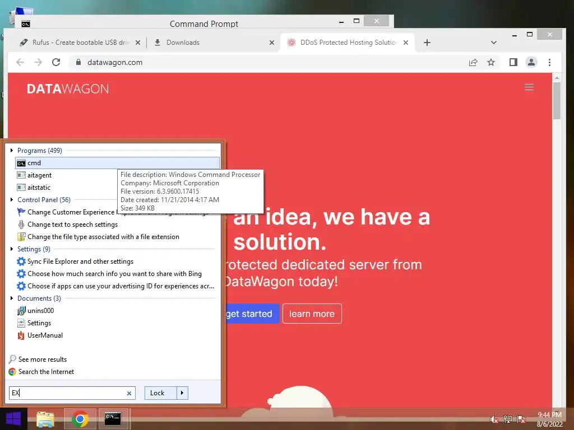Open the Lock button arrow menu
The width and height of the screenshot is (574, 430).
point(182,393)
